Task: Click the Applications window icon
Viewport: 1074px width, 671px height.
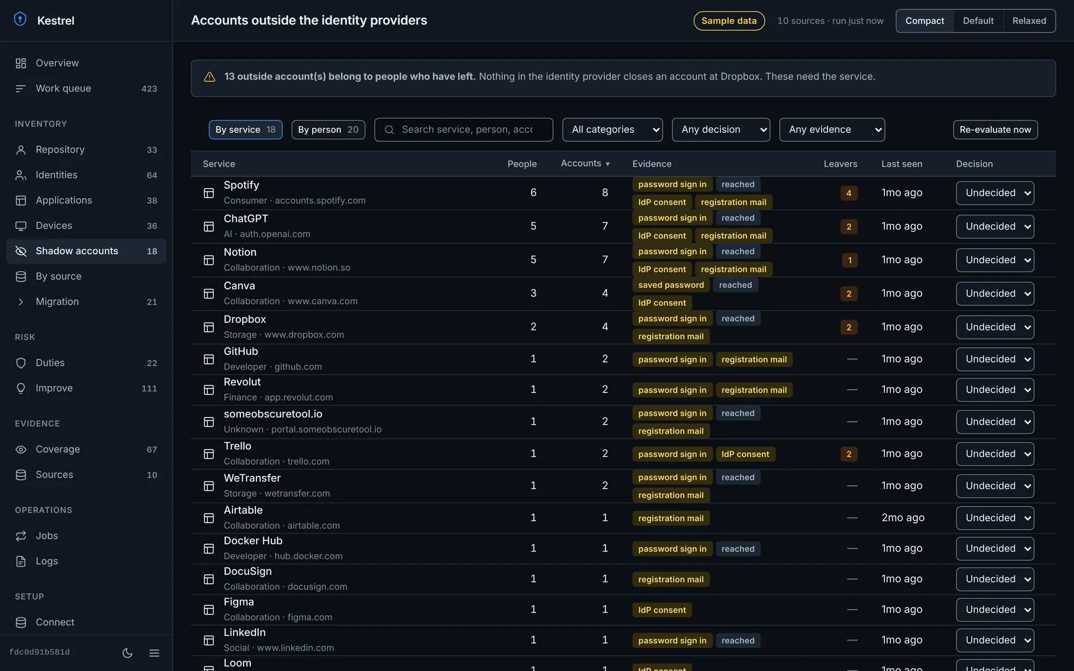Action: [x=21, y=200]
